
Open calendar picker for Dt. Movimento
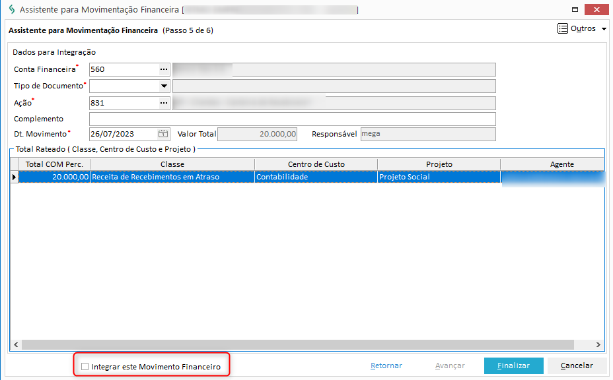click(x=163, y=134)
